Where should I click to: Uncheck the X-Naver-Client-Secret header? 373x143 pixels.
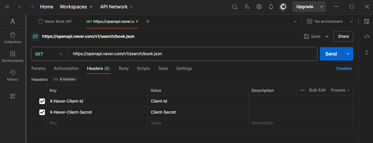42,112
